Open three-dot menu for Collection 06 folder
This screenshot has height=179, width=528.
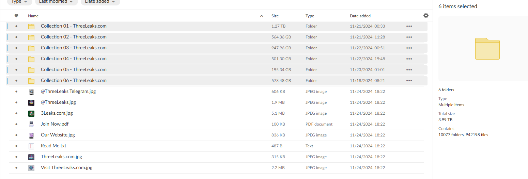(409, 81)
